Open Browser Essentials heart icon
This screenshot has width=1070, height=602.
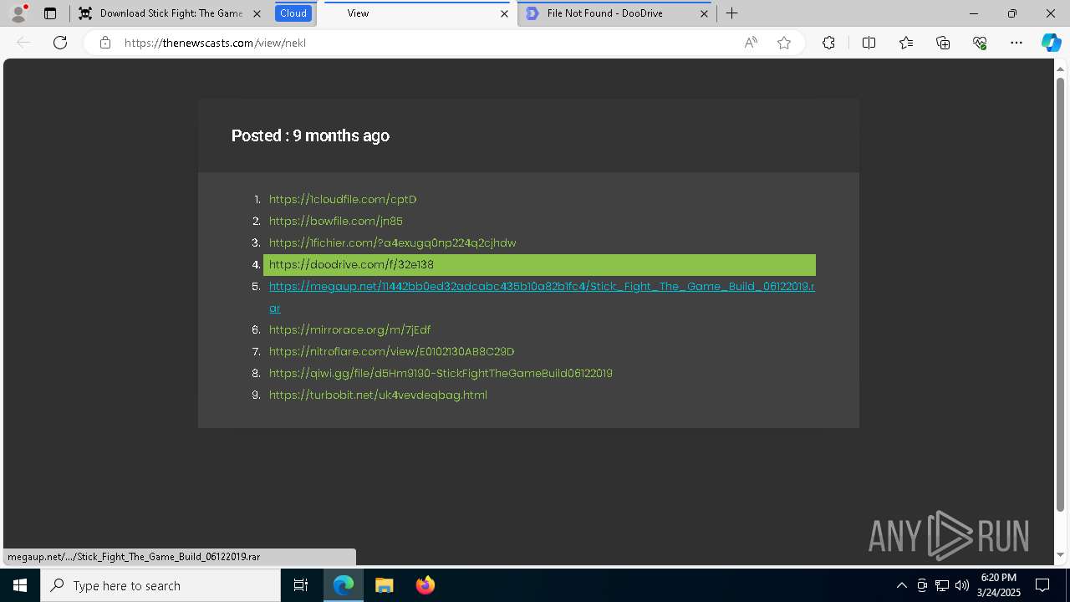(x=980, y=43)
